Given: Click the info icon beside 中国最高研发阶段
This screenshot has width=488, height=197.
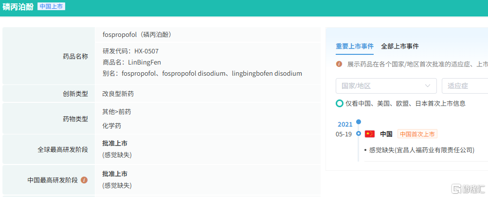Looking at the screenshot, I should [84, 180].
